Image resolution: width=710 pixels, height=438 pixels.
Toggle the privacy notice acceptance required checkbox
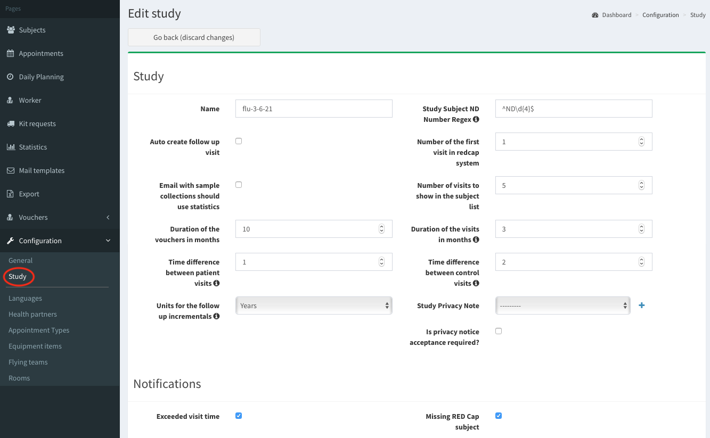click(499, 331)
